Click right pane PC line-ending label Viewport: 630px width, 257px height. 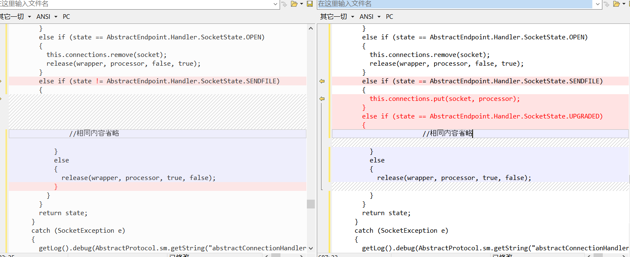pyautogui.click(x=390, y=17)
